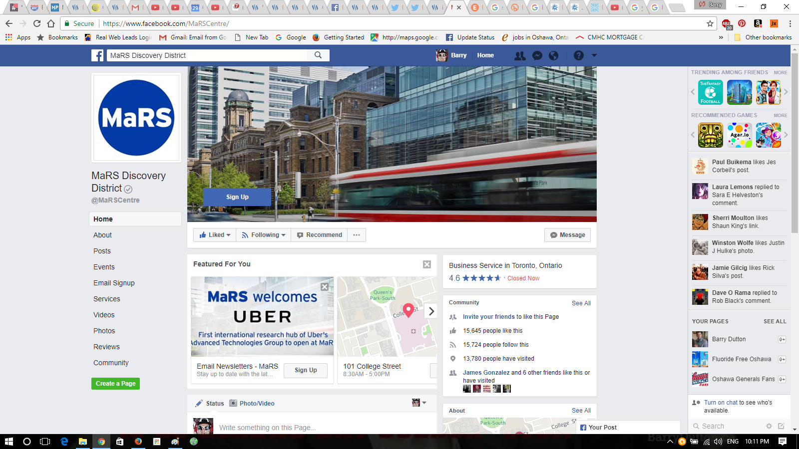Click Invite your friends link
The width and height of the screenshot is (799, 449).
[x=488, y=317]
